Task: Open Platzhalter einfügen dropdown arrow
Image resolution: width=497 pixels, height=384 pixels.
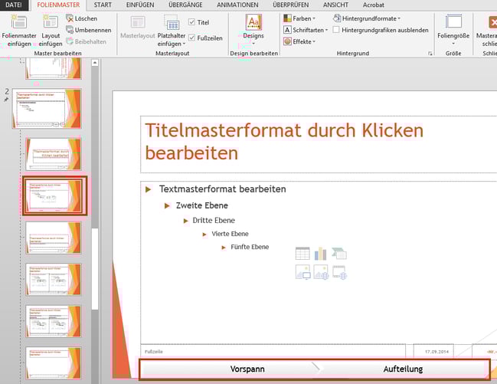Action: click(184, 44)
